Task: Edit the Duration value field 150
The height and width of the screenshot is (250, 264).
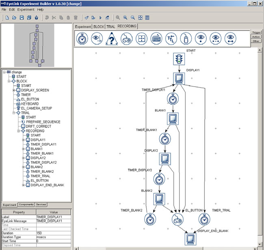Action: [54, 233]
